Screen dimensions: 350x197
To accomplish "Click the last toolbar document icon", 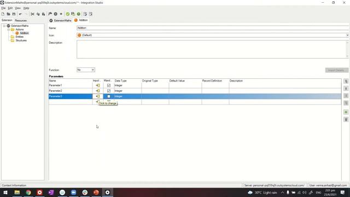I will pos(91,14).
